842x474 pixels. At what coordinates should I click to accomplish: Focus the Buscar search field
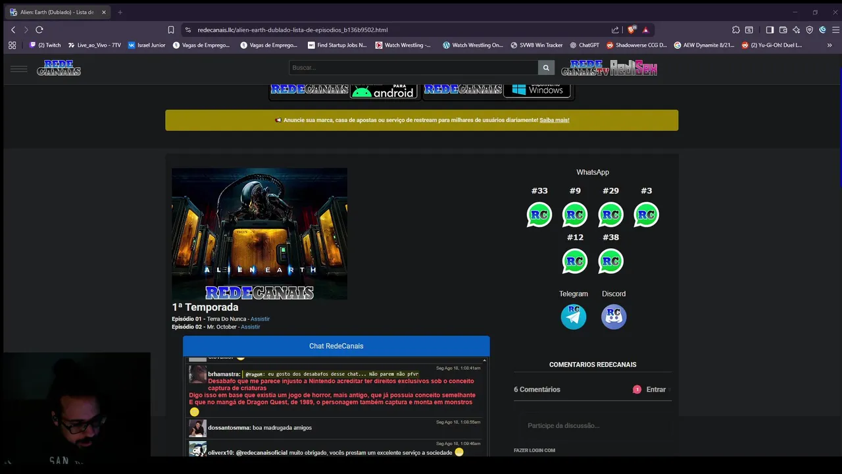pos(414,68)
